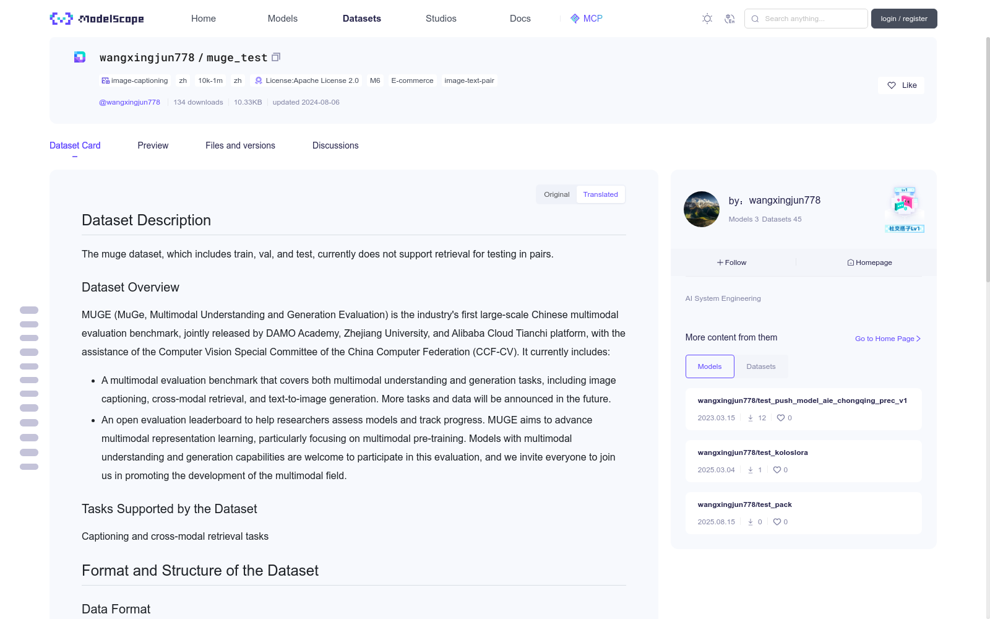This screenshot has width=990, height=619.
Task: Toggle the light/dark theme sun icon
Action: [707, 19]
